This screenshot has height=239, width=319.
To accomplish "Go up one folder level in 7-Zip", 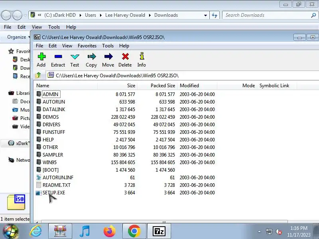I will (x=38, y=75).
